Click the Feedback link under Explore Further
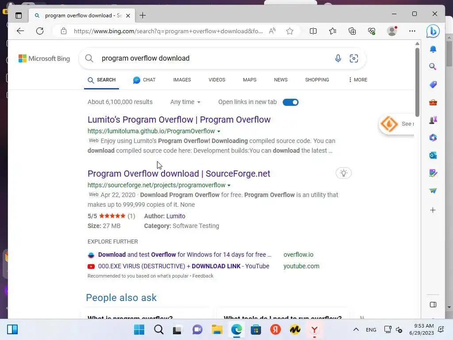 [203, 276]
